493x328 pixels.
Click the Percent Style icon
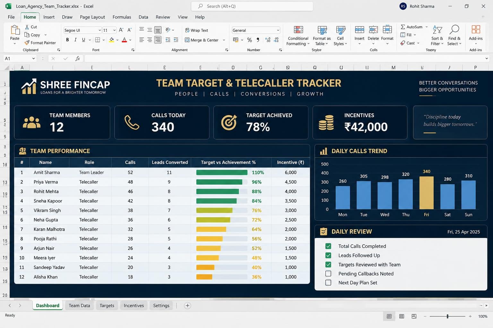point(249,40)
